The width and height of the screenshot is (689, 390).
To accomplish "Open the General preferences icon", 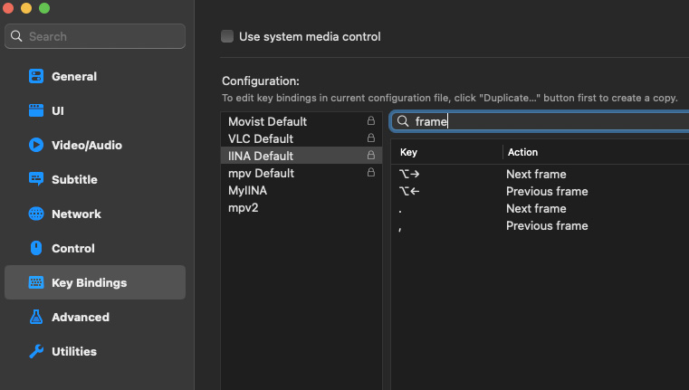I will [36, 77].
